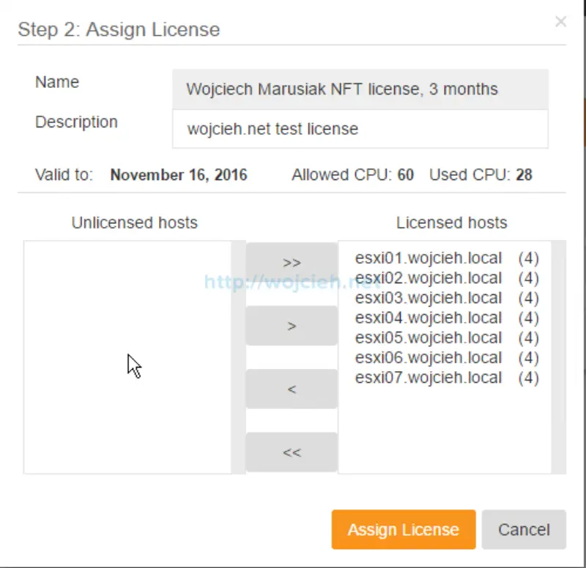Click the '<<' unassign all hosts button
Screen dimensions: 586x568
pyautogui.click(x=291, y=452)
